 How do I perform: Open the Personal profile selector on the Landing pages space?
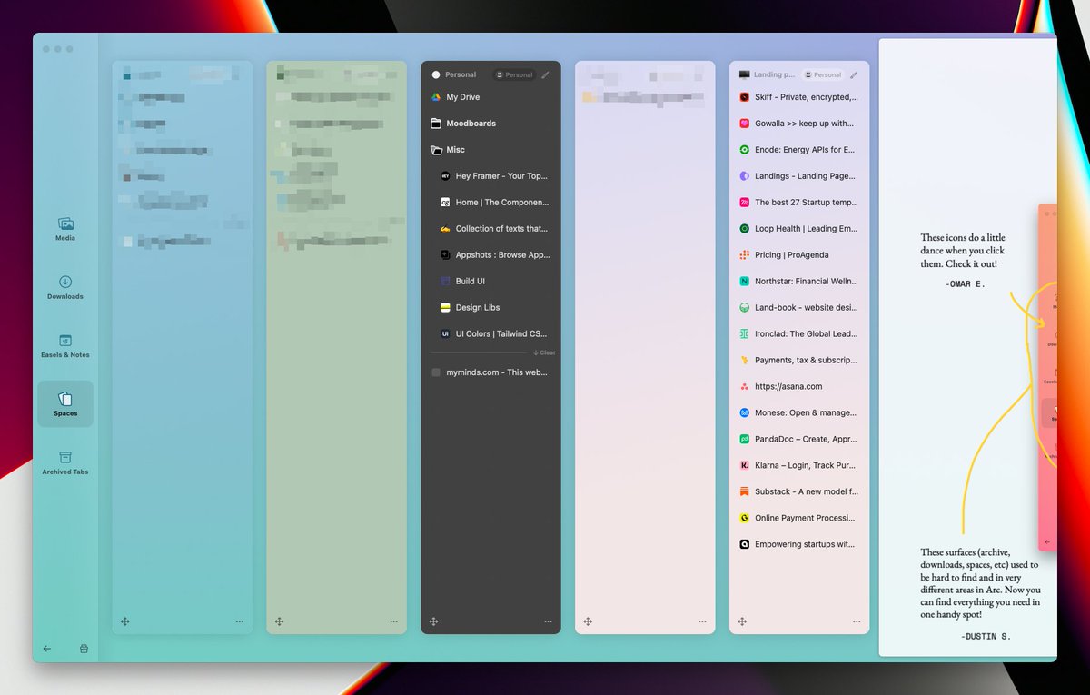(823, 74)
